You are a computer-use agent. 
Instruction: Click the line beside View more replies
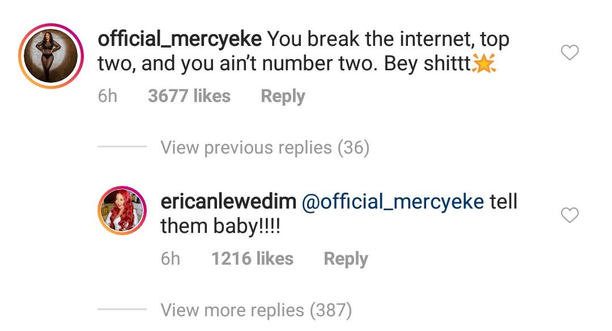(122, 309)
